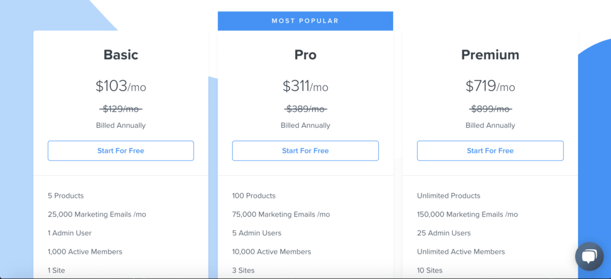The width and height of the screenshot is (611, 279).
Task: Select the Pro plan heading
Action: 305,55
